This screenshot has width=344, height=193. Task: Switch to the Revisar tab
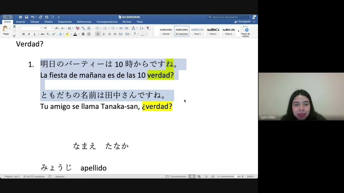coord(127,22)
